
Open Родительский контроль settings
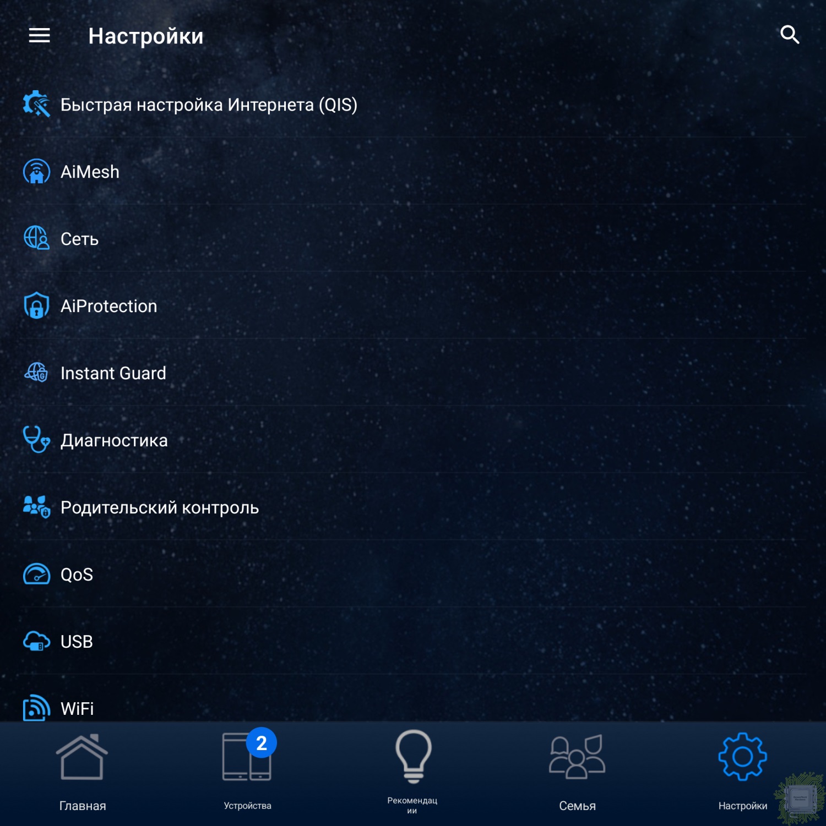160,507
